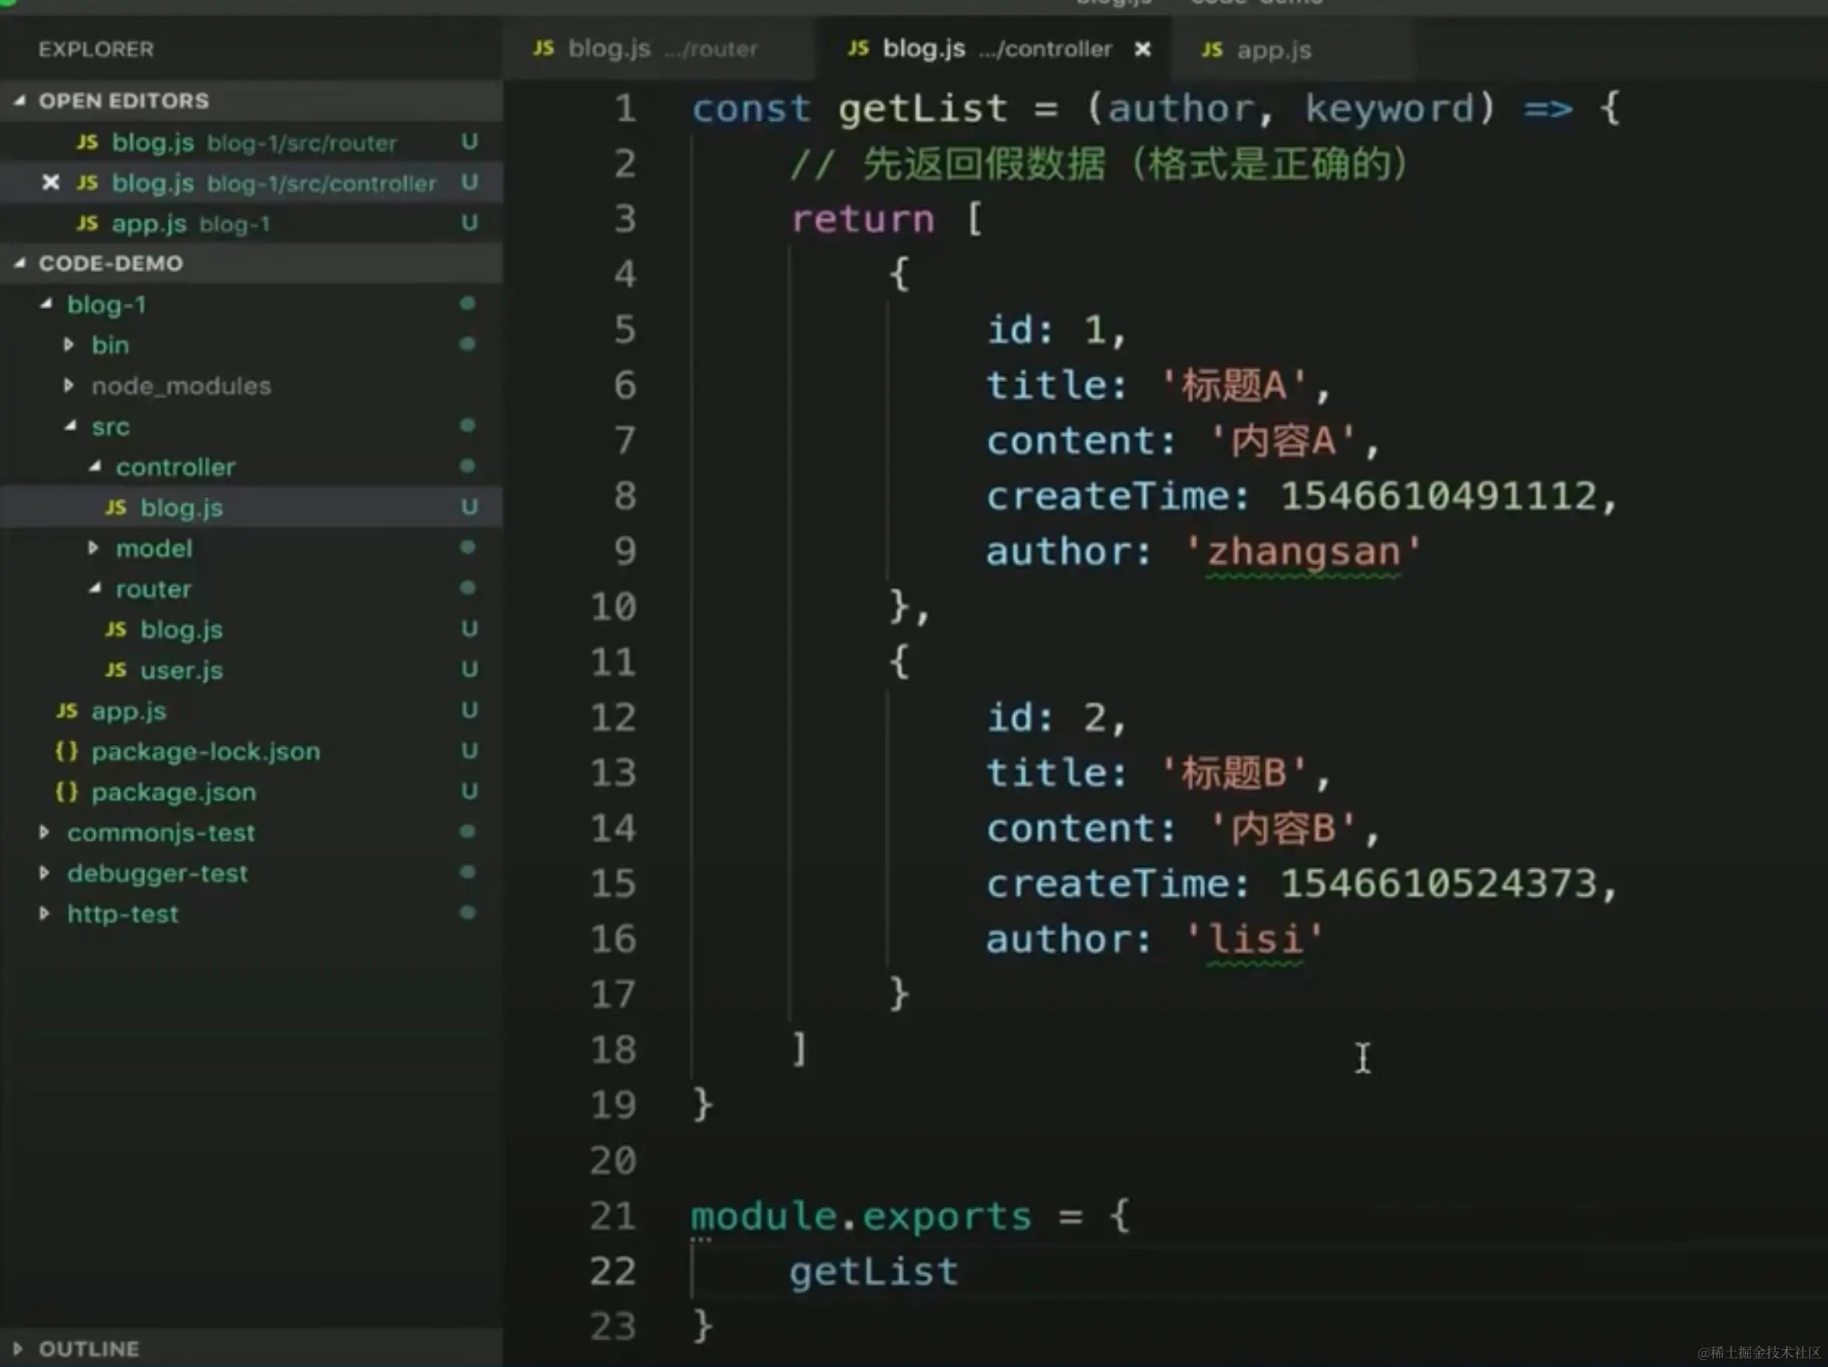This screenshot has width=1828, height=1367.
Task: Switch to the app.js tab
Action: (1273, 50)
